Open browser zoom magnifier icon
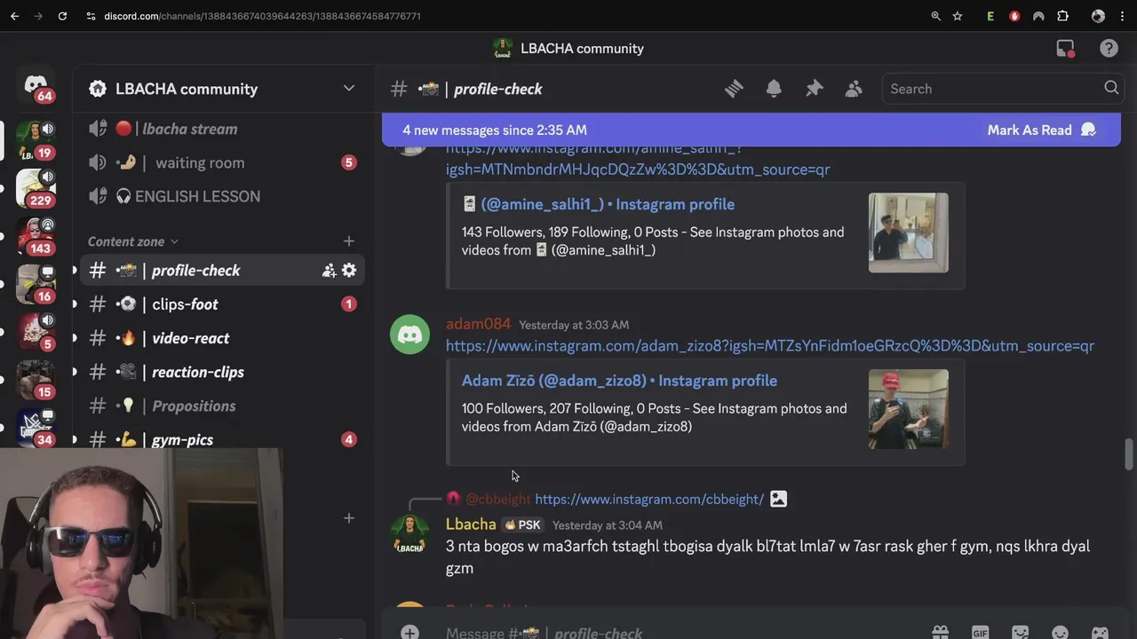Viewport: 1137px width, 639px height. point(936,16)
